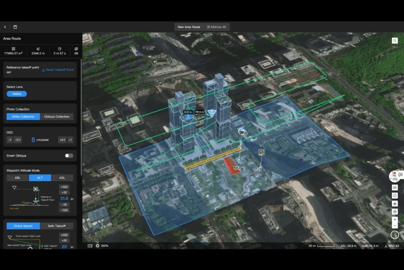Switch the map to 2D view
The image size is (404, 270).
[395, 187]
